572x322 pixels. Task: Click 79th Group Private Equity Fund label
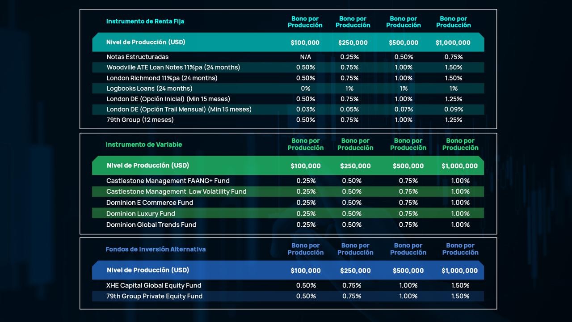point(154,296)
